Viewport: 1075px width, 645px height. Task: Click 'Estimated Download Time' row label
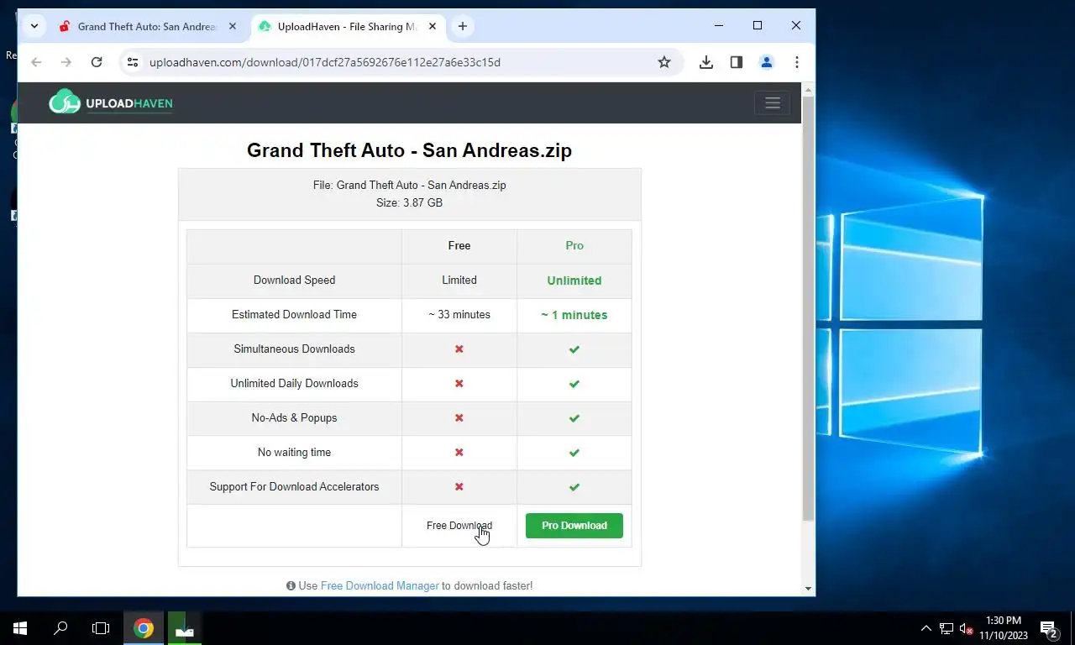294,314
